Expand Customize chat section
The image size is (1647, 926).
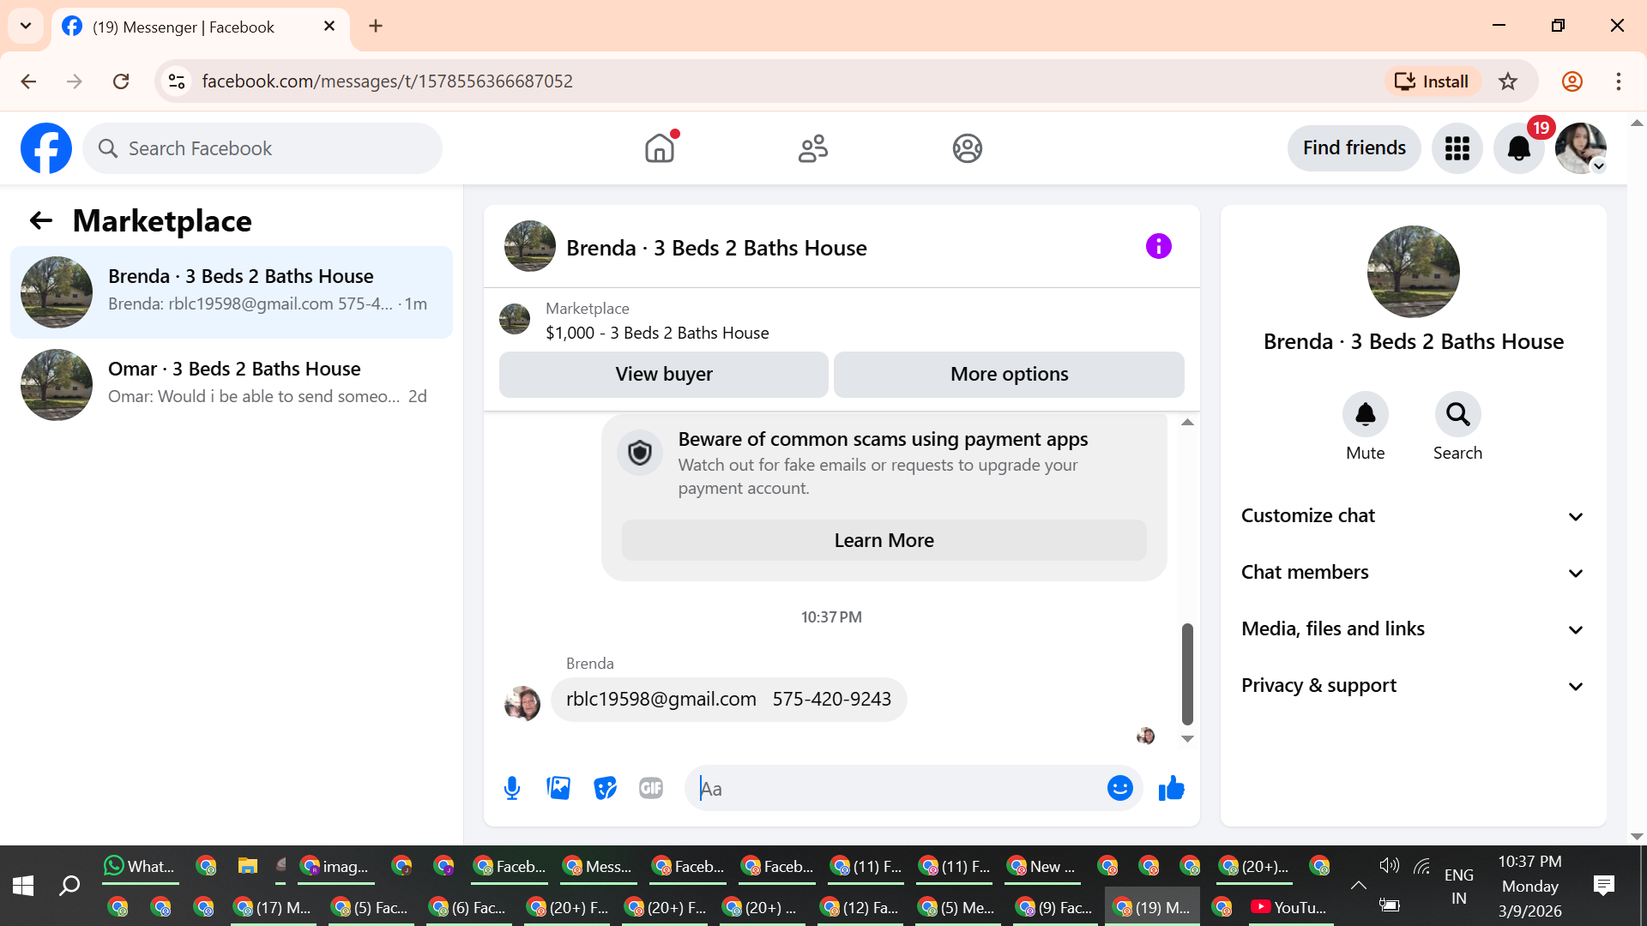tap(1412, 516)
